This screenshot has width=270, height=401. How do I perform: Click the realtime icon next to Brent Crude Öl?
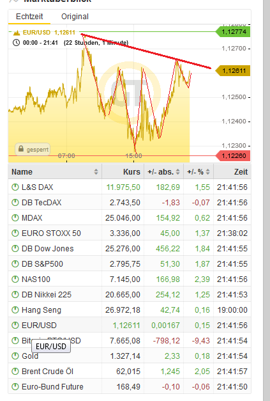click(15, 372)
